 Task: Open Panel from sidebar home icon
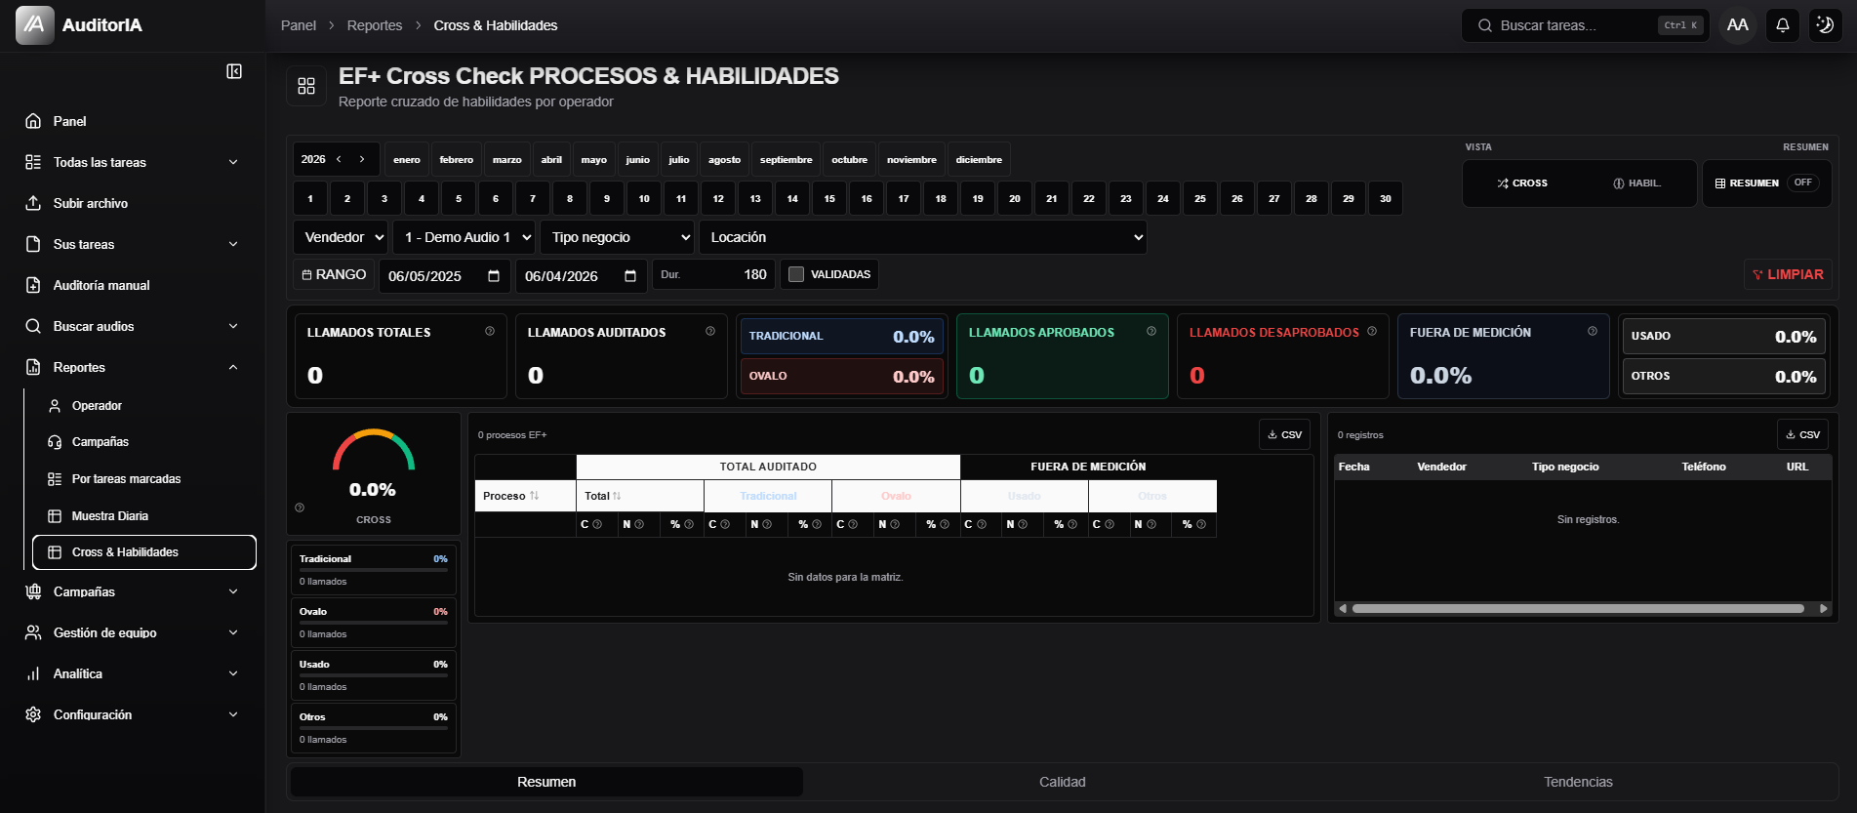33,121
